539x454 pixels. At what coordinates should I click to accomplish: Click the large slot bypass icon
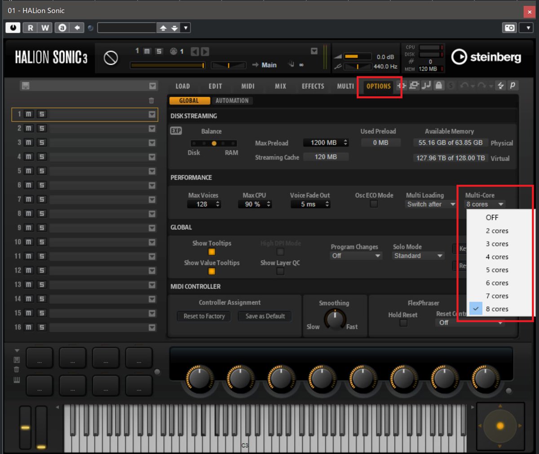click(x=111, y=58)
